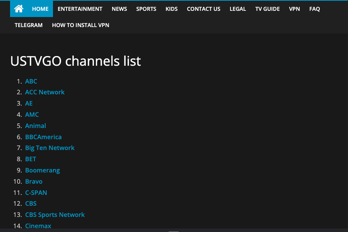Click the USTVGO channels list heading
Screen dimensions: 348x232
tap(75, 61)
